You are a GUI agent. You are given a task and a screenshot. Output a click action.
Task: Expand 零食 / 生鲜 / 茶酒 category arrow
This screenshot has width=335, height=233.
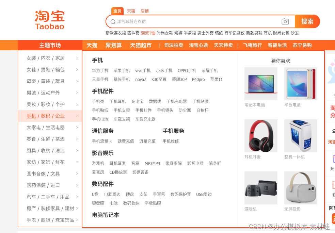77,139
